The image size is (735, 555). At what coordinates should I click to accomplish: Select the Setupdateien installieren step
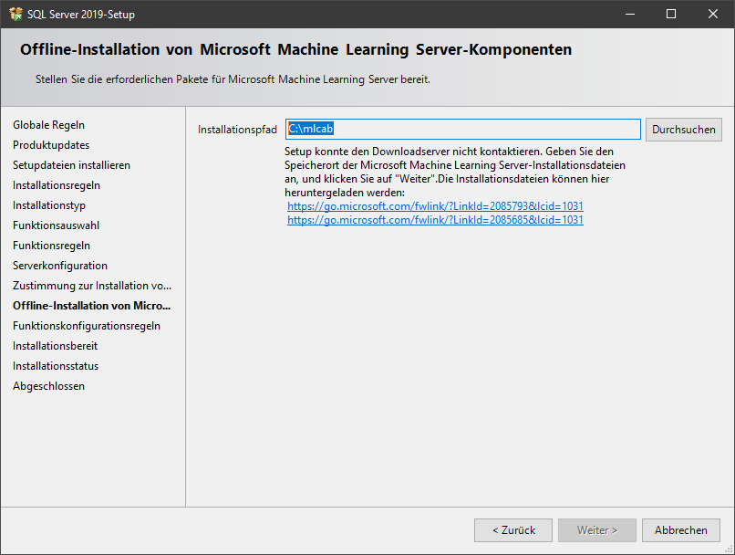click(x=71, y=165)
